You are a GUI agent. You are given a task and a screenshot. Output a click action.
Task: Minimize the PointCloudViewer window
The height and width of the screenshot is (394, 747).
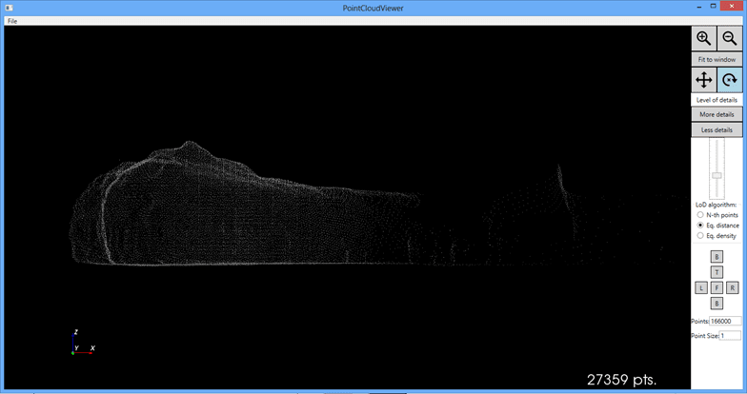point(699,8)
